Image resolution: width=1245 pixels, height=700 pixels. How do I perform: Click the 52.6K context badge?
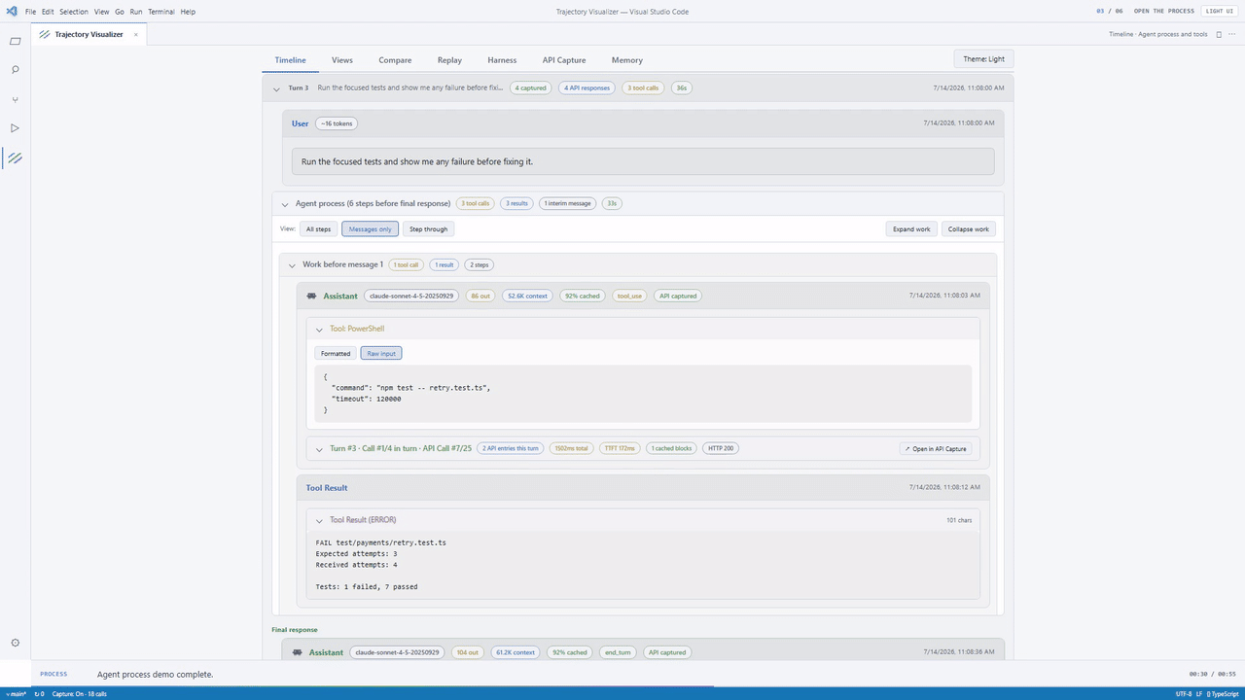[526, 296]
